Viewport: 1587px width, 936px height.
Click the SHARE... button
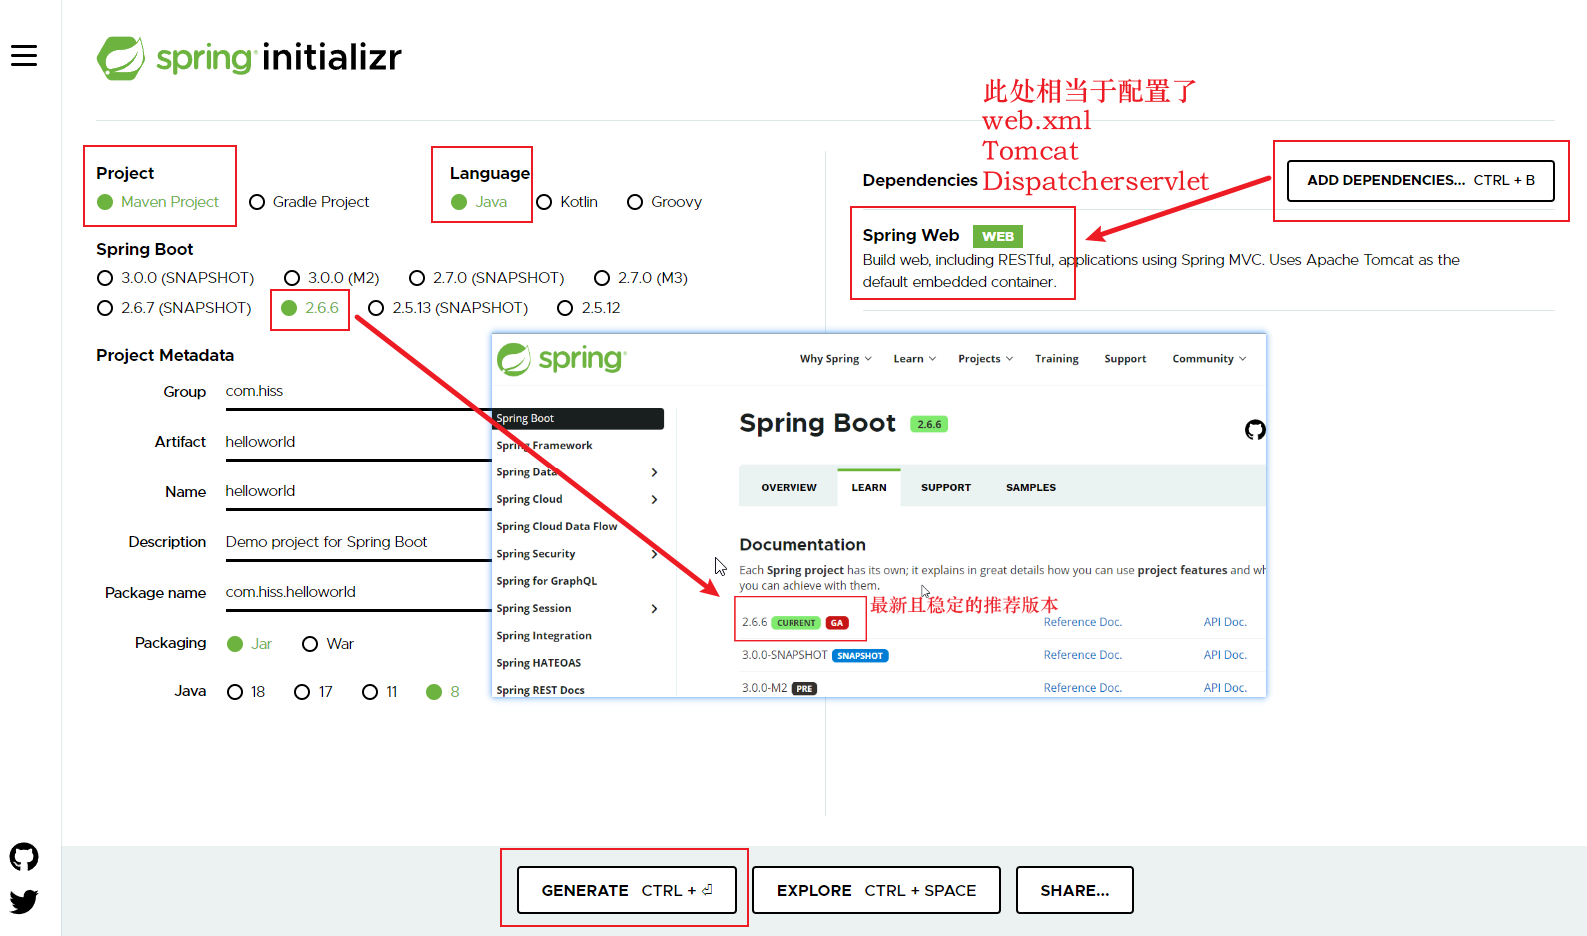[x=1075, y=890]
